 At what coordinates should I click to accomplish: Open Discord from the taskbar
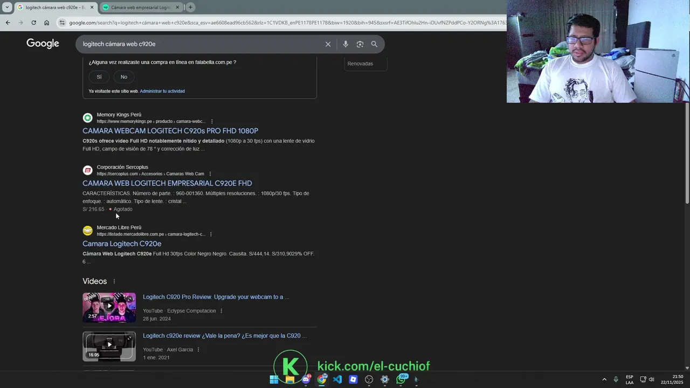tap(306, 379)
